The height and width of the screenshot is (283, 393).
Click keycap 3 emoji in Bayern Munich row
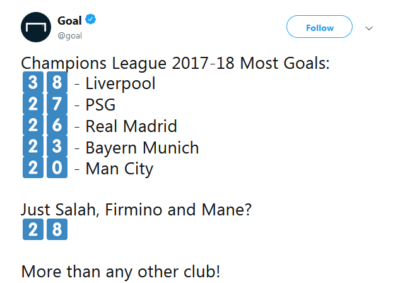[57, 148]
